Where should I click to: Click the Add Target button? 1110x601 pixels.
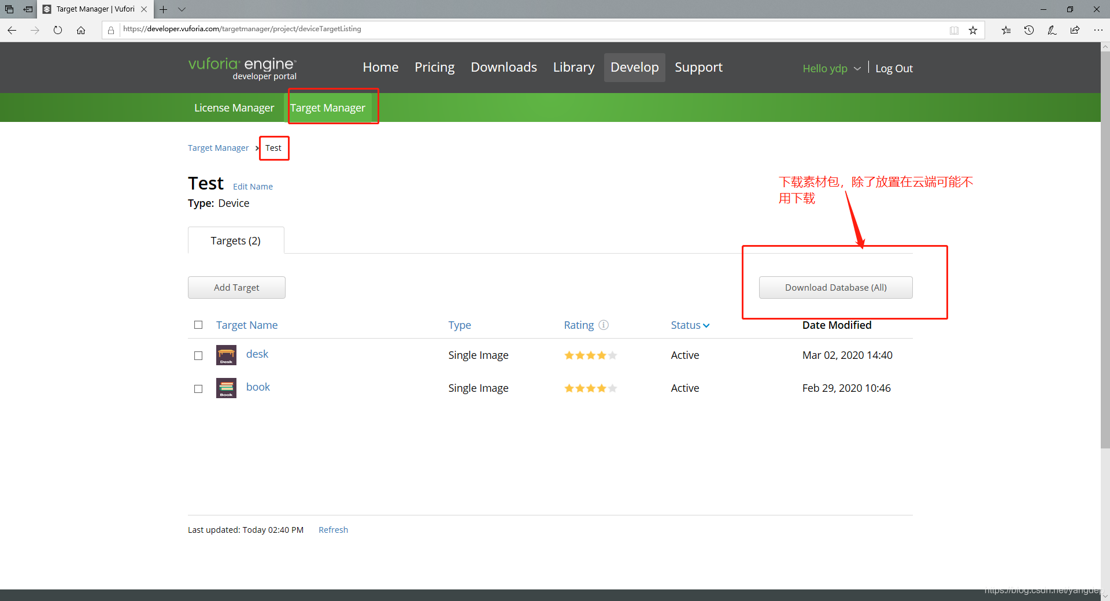point(236,287)
